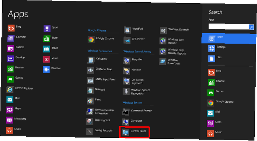
Task: Click the Google Chrome group heading
Action: pos(97,30)
